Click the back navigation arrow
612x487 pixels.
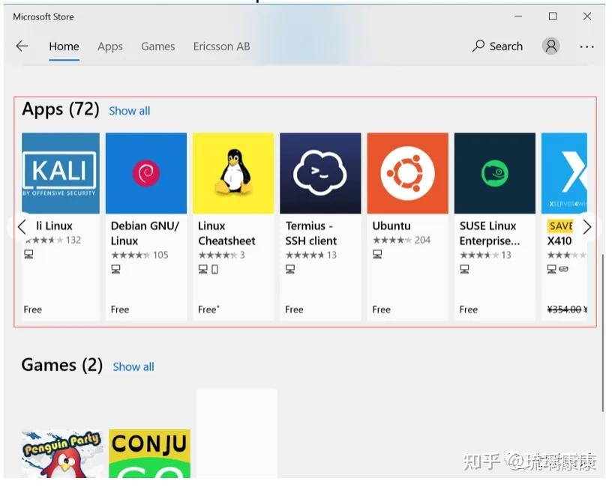22,46
